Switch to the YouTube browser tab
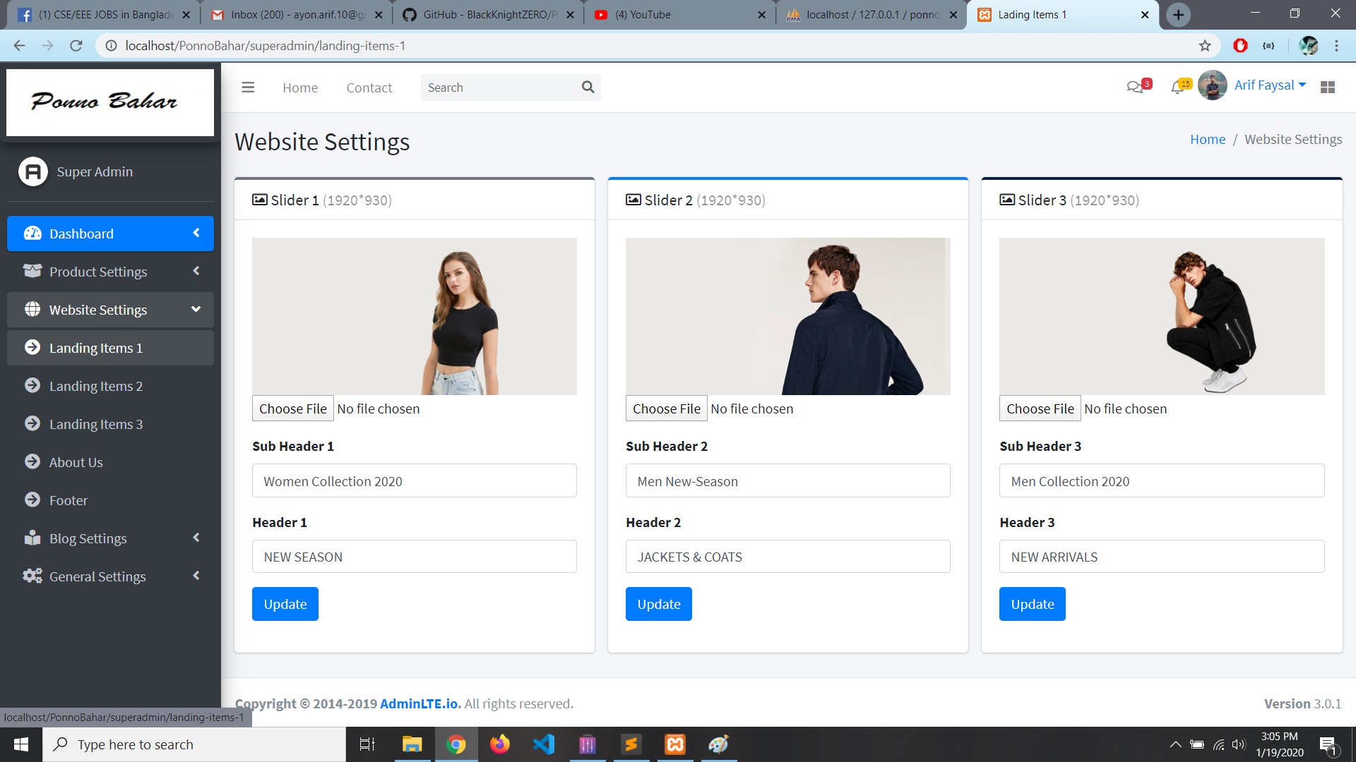The height and width of the screenshot is (762, 1356). tap(671, 14)
